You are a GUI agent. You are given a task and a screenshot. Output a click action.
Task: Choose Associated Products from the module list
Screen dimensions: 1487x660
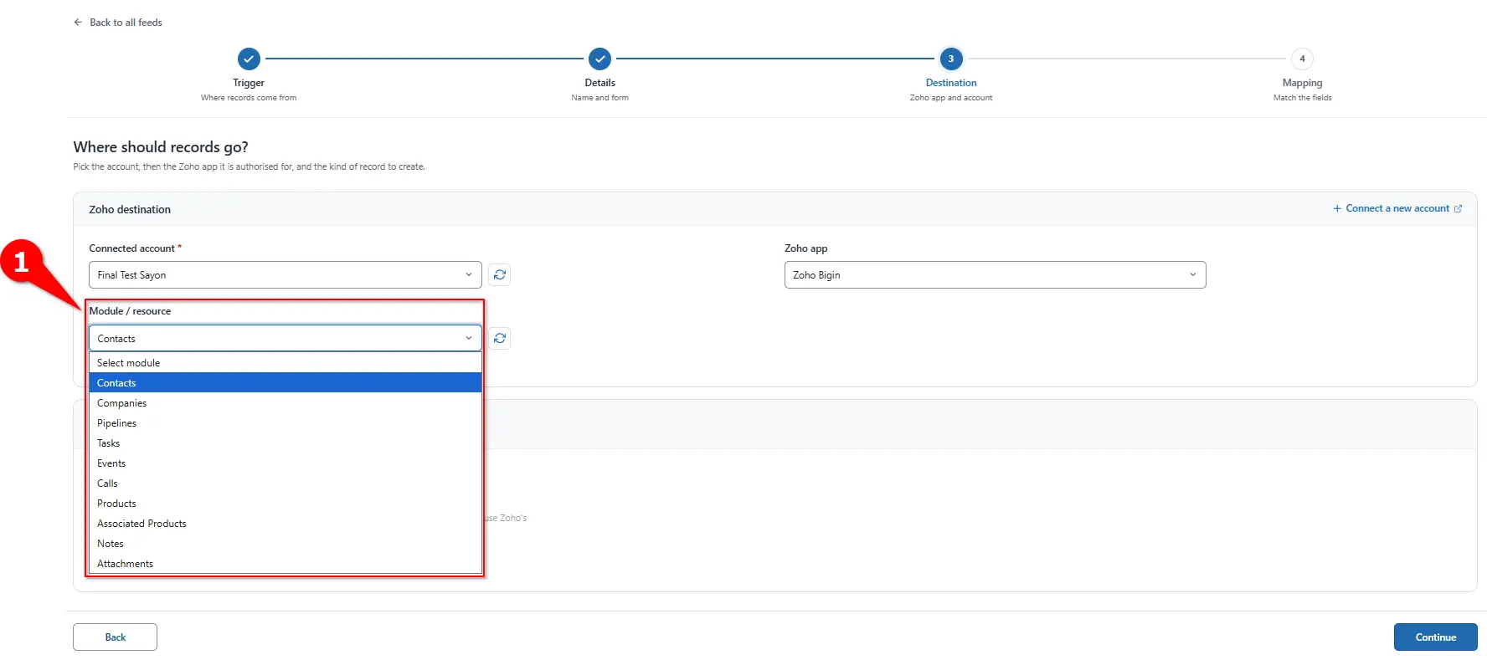286,524
